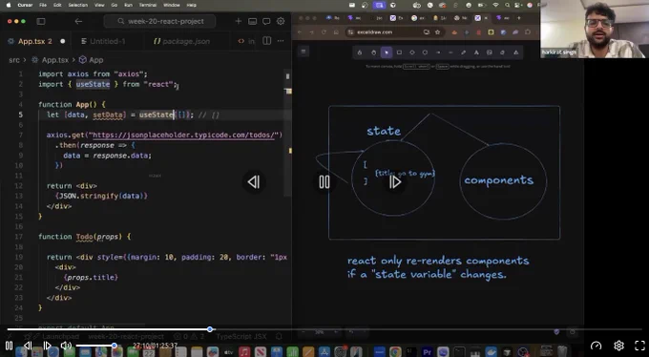This screenshot has width=649, height=357.
Task: Click the large skip-forward overlay button
Action: pyautogui.click(x=395, y=181)
